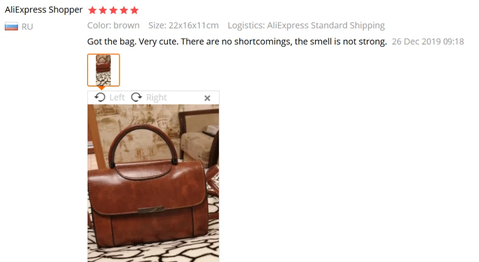Open the AliExpress Shopper reviewer name

(x=44, y=10)
